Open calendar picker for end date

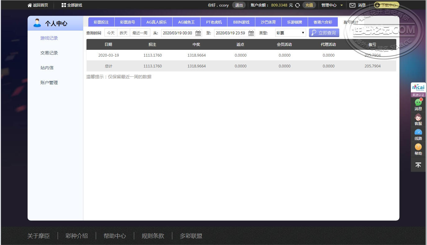[x=251, y=33]
